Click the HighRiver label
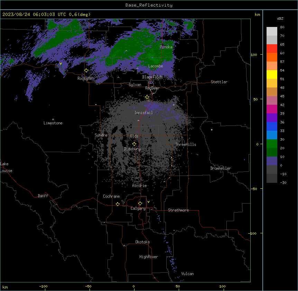 149,257
